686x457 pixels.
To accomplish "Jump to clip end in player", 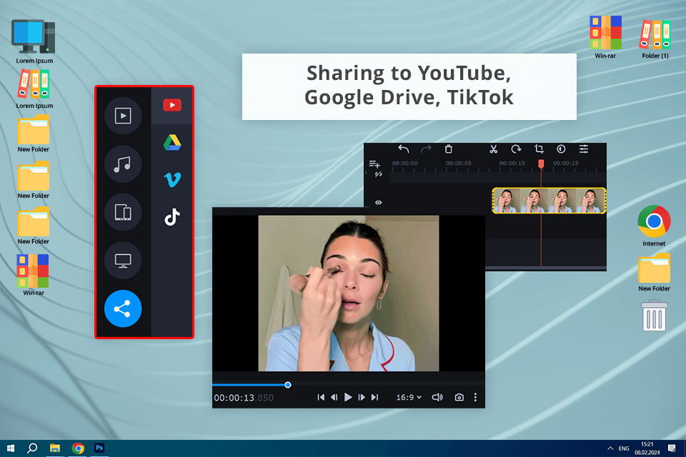I will 375,397.
